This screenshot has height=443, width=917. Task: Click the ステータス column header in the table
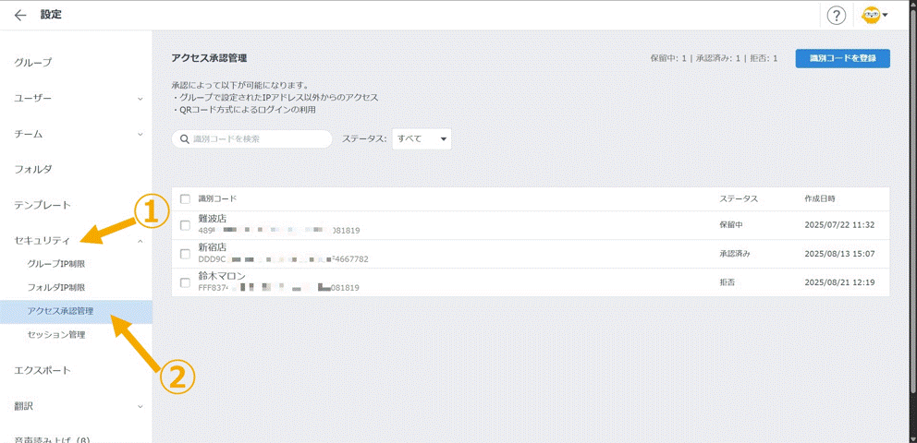(739, 199)
